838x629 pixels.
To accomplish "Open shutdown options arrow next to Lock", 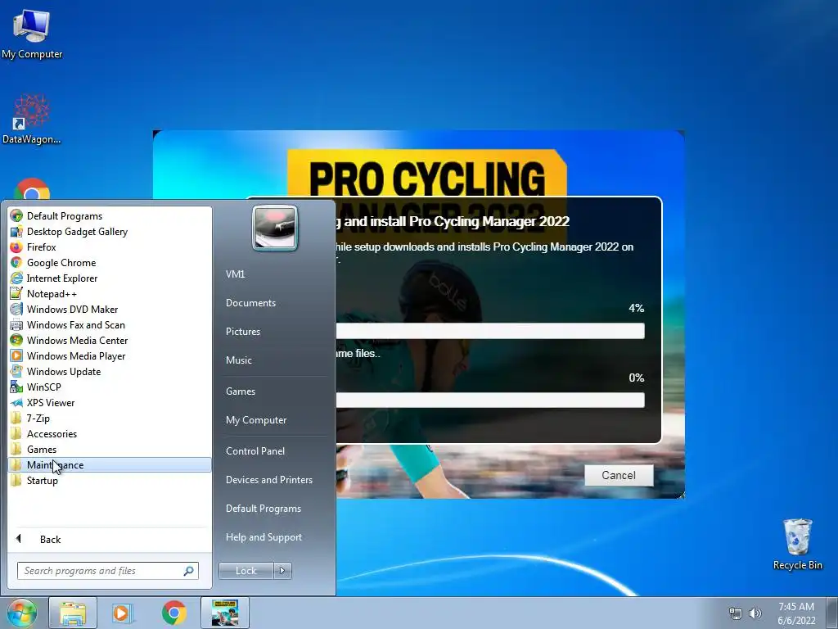I will click(282, 571).
